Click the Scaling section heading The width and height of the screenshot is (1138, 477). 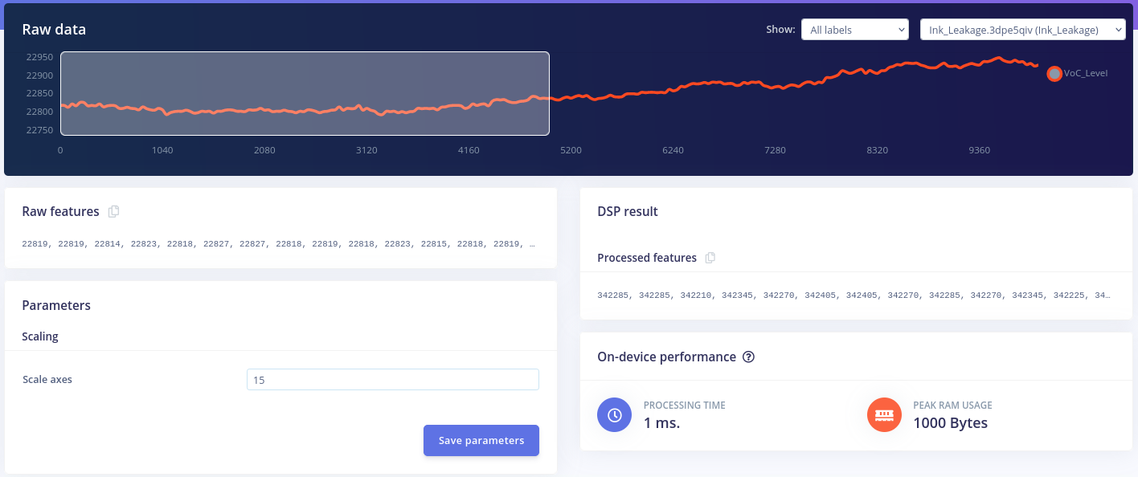point(40,336)
